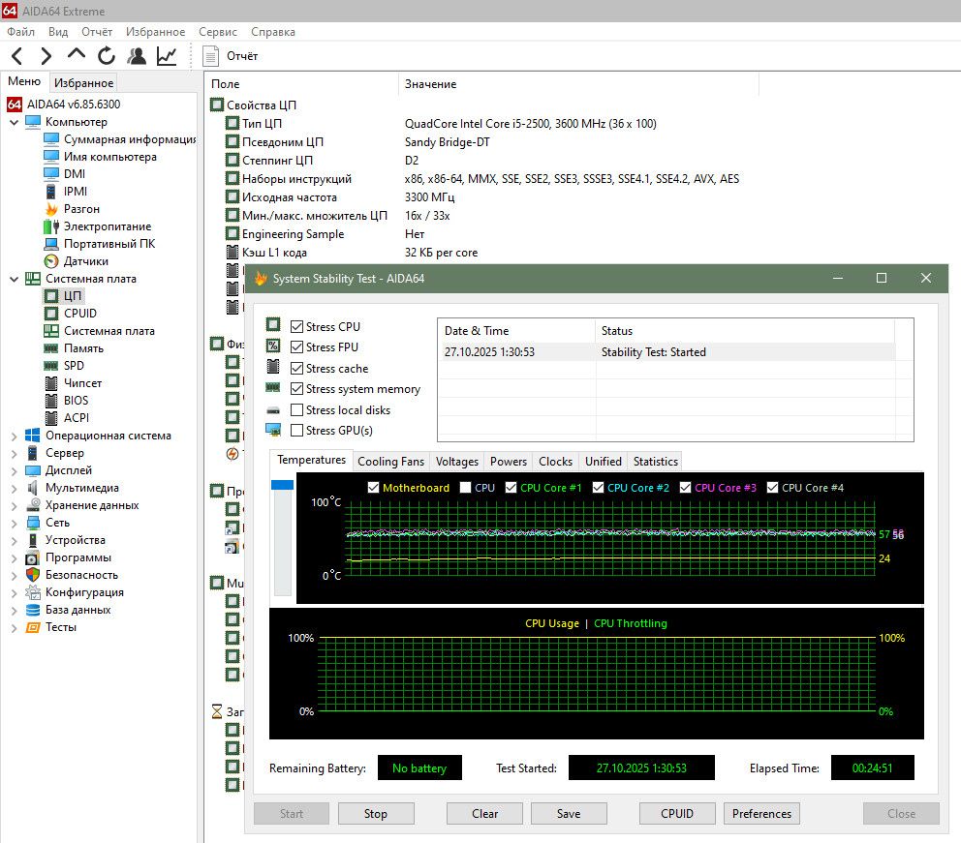
Task: Open the graph chart toolbar icon
Action: [167, 56]
